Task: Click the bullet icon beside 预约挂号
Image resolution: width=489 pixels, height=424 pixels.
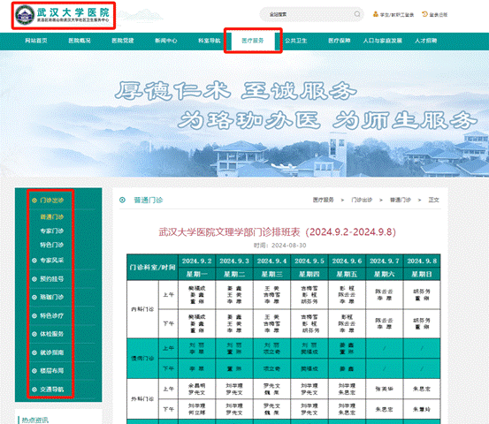Action: (x=34, y=279)
